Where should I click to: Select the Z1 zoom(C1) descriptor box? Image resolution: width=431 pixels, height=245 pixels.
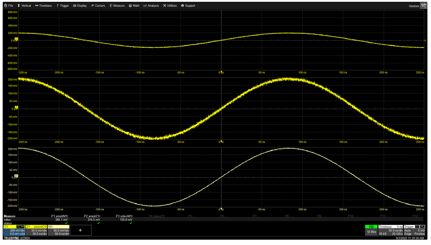36,230
